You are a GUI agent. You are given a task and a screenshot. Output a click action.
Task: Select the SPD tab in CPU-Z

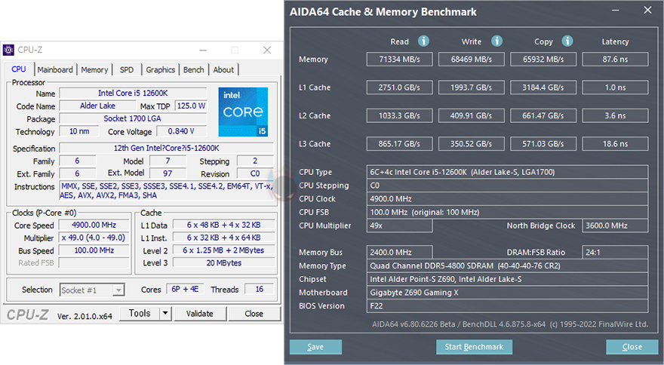127,70
